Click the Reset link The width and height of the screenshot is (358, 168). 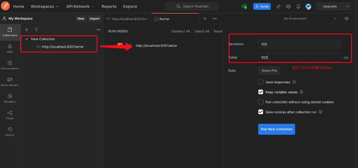(x=218, y=31)
